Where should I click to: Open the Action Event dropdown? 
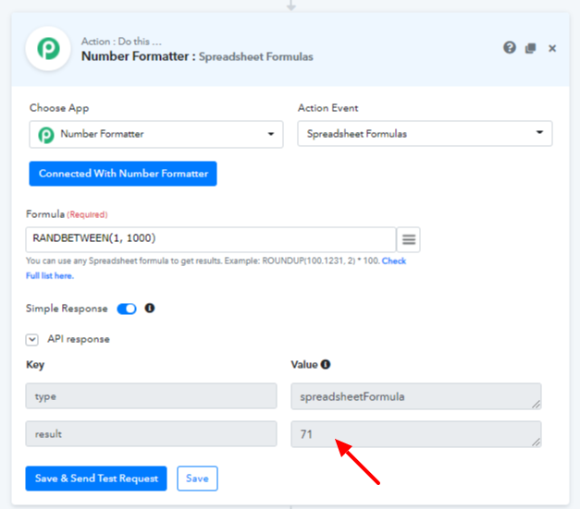[x=425, y=133]
